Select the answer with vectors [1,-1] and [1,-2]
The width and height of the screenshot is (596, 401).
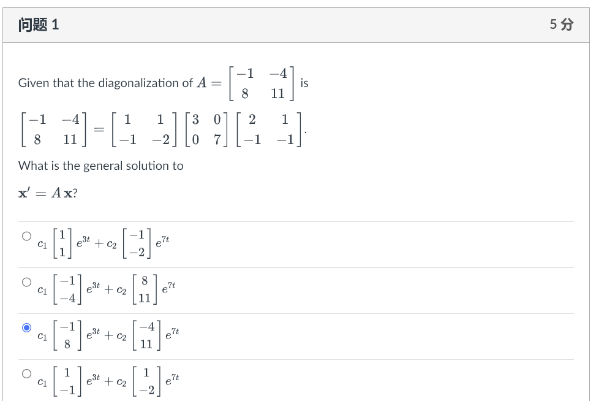pyautogui.click(x=26, y=374)
